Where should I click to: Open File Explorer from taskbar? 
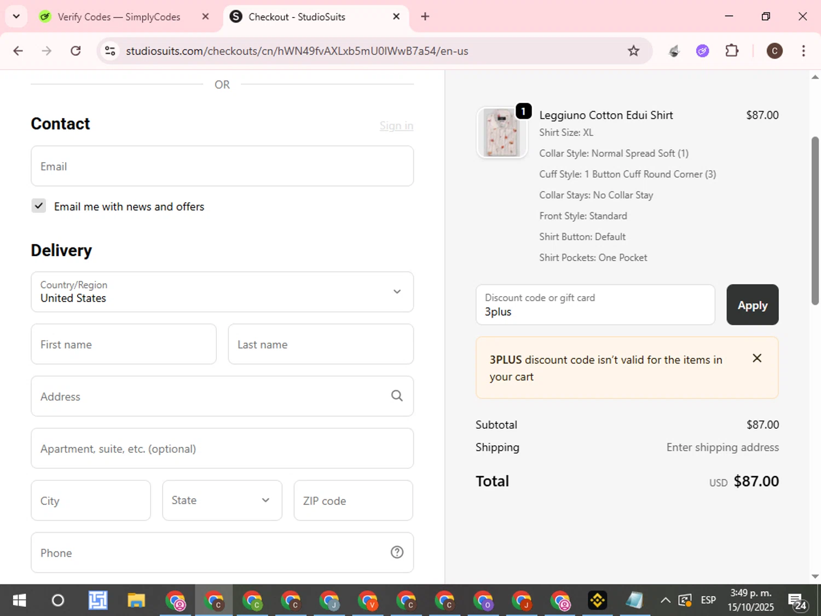(x=136, y=601)
